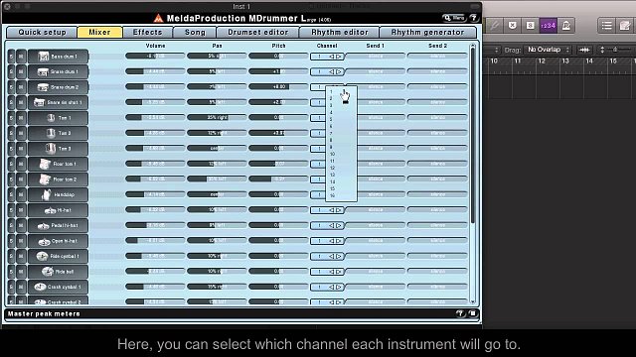Switch to the Effects tab

pyautogui.click(x=148, y=33)
